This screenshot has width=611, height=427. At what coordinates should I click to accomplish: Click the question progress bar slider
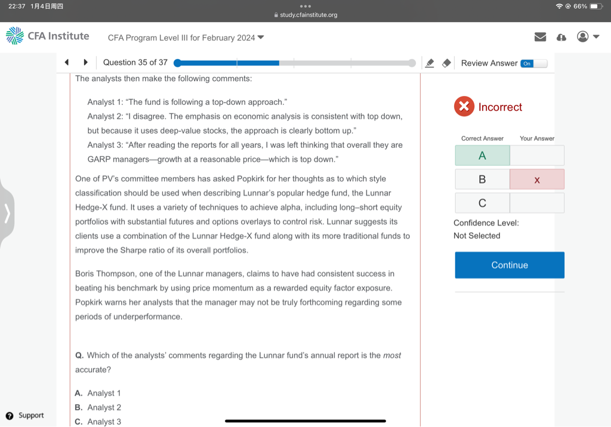point(294,63)
